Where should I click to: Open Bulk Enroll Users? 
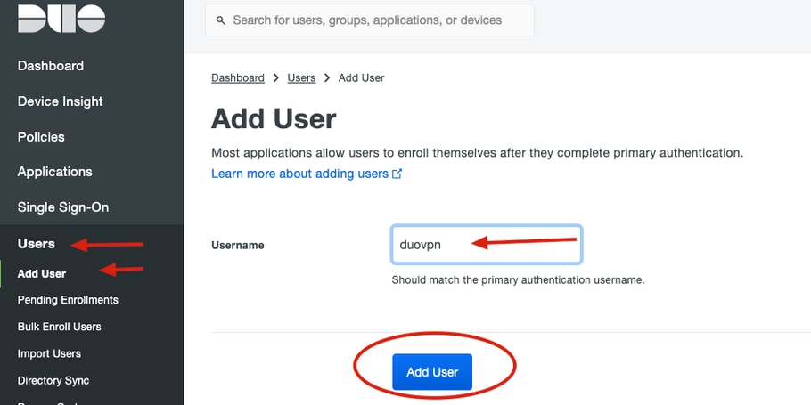pos(59,327)
